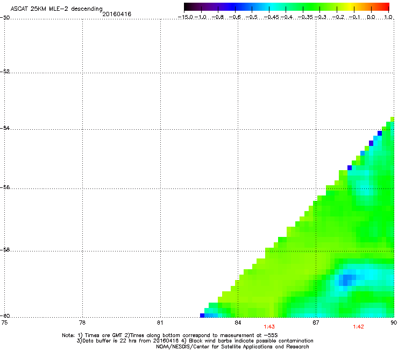Click the -56 latitude axis label
398x350 pixels.
pyautogui.click(x=5, y=187)
